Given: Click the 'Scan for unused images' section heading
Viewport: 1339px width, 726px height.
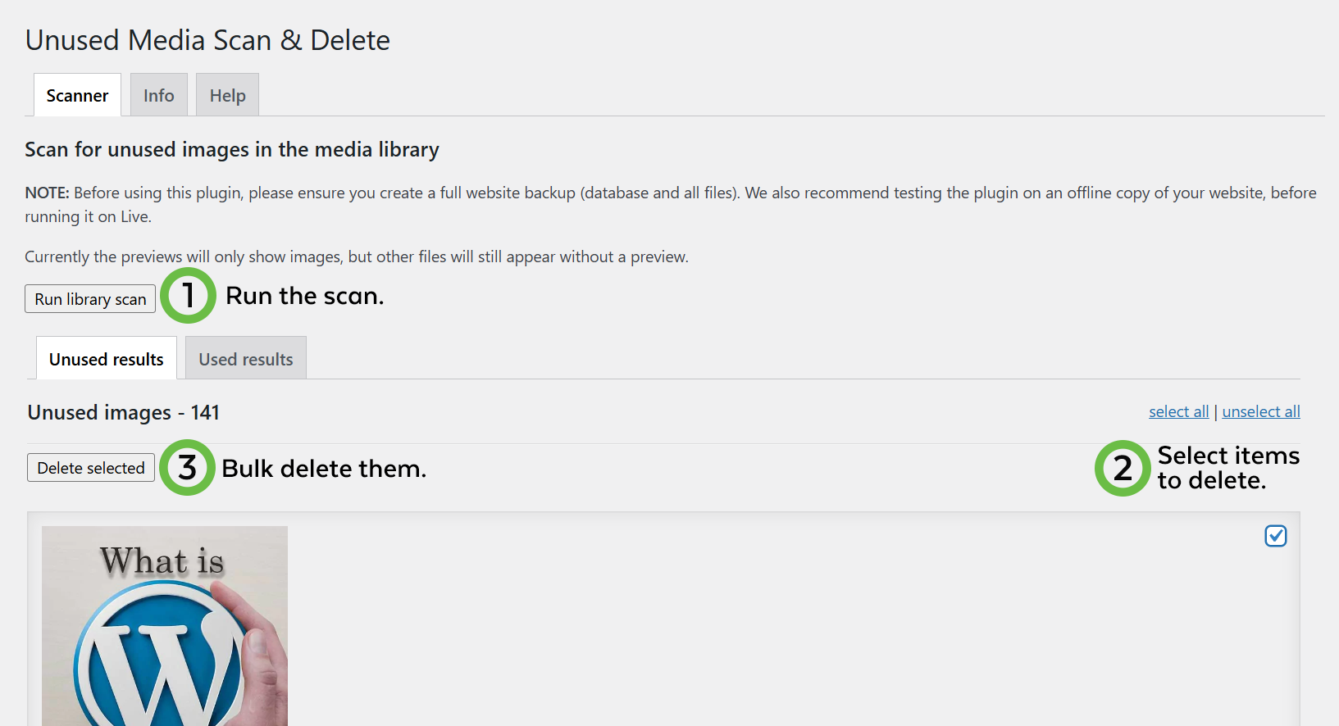Looking at the screenshot, I should pos(232,150).
